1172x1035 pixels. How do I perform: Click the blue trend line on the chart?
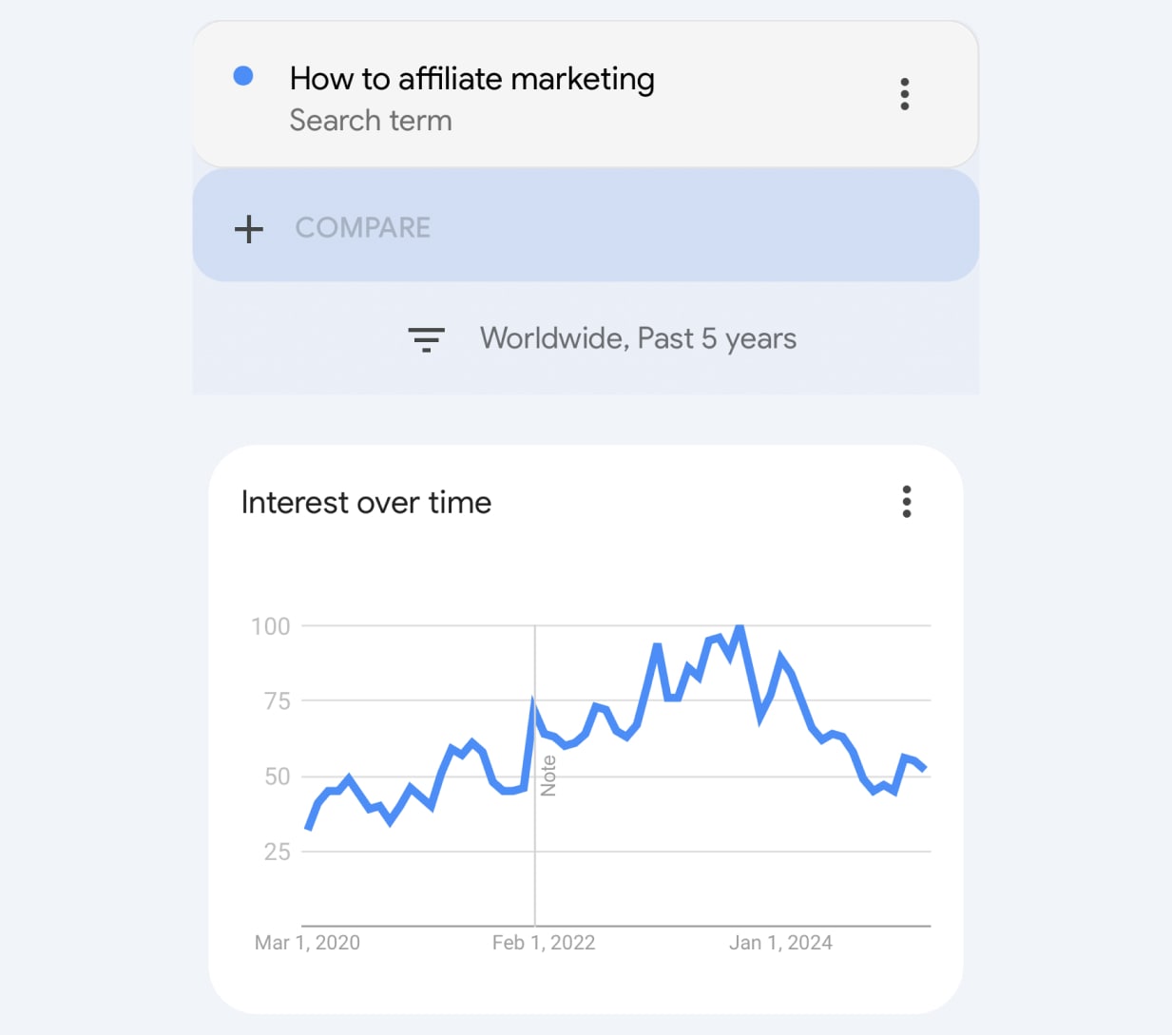click(618, 732)
